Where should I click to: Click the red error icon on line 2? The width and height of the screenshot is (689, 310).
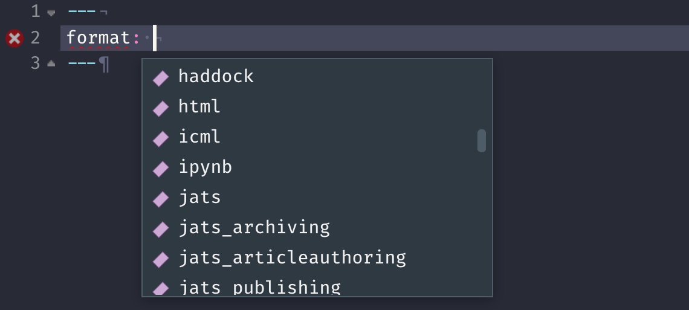tap(14, 39)
